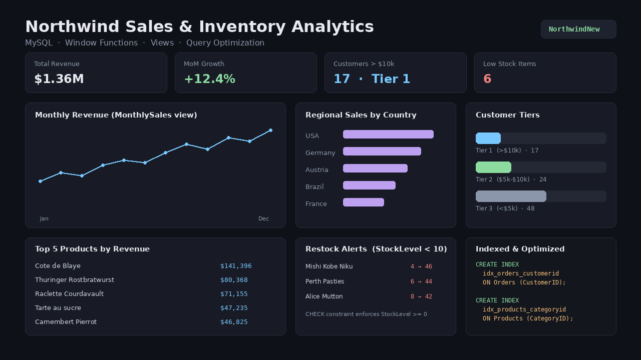Click the Northwind Sales & Inventory Analytics title
Image resolution: width=641 pixels, height=360 pixels.
pyautogui.click(x=199, y=26)
